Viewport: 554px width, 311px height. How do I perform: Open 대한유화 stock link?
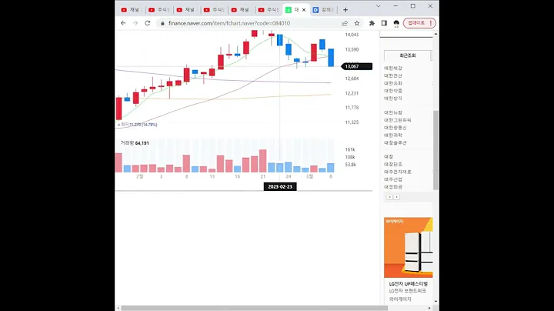pos(393,83)
